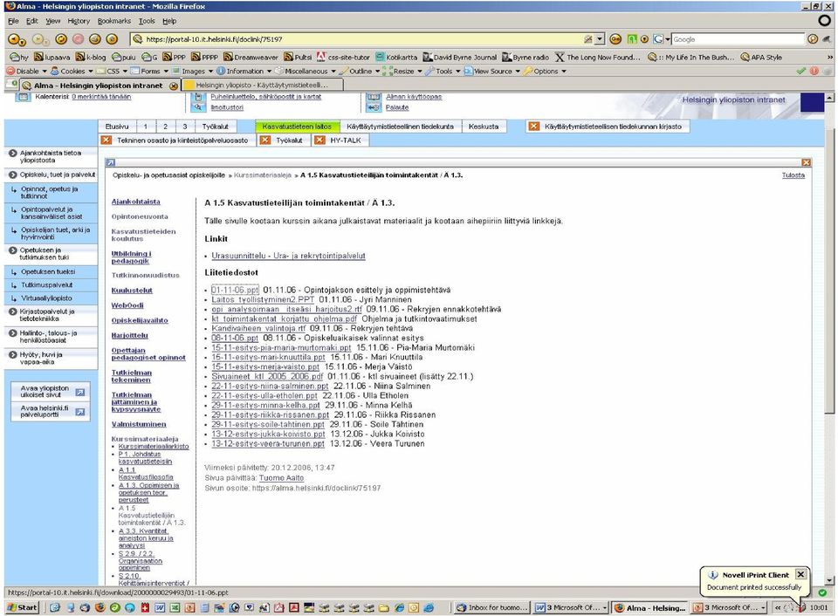Expand the Miscellaneous developer toolbar menu

tap(306, 71)
